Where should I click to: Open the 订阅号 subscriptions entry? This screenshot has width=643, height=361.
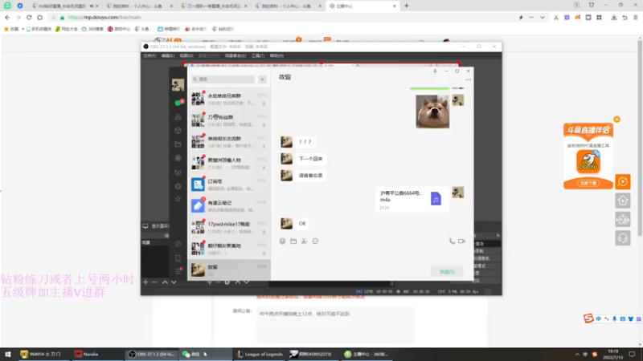(229, 185)
